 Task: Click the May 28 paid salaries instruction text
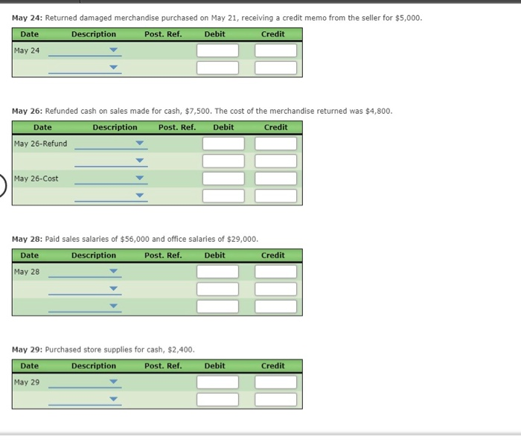(x=135, y=239)
